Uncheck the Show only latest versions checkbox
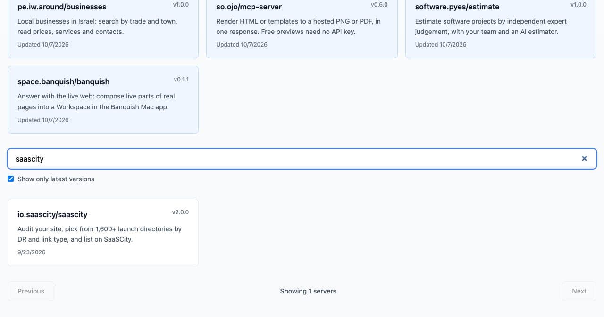 point(11,179)
